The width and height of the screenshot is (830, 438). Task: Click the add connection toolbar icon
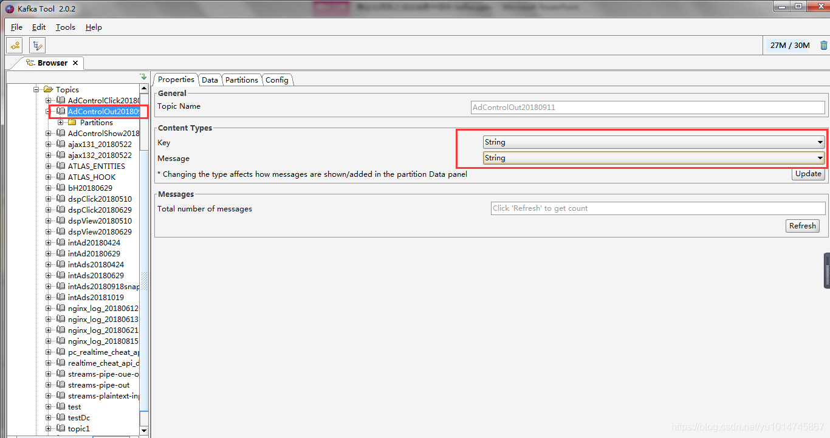coord(15,45)
